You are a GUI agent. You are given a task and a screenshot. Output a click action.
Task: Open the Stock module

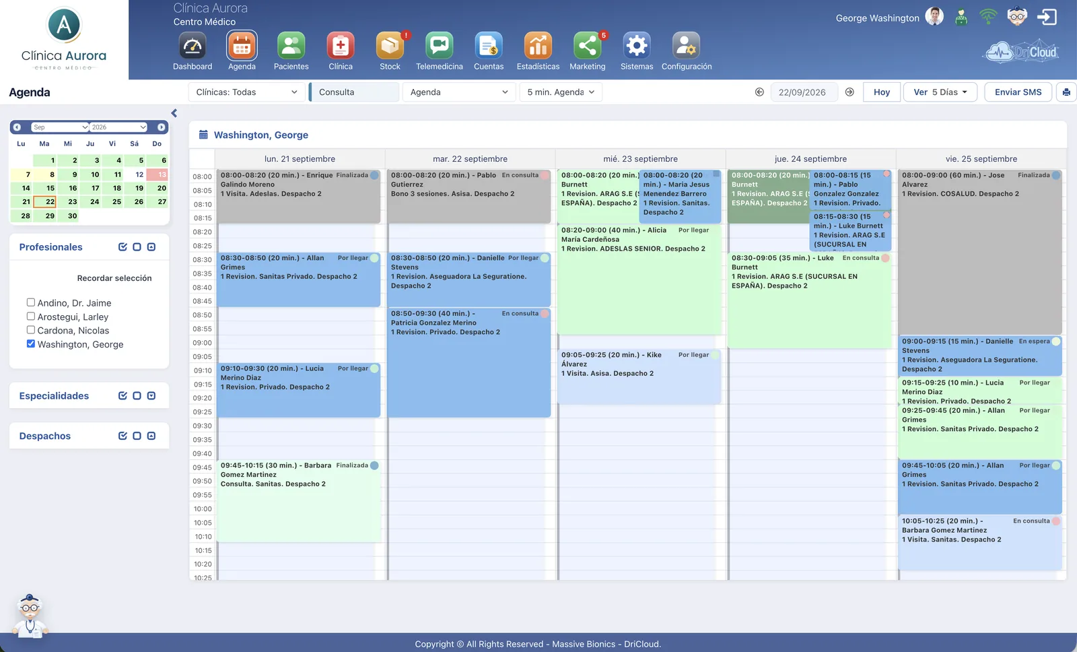point(390,46)
